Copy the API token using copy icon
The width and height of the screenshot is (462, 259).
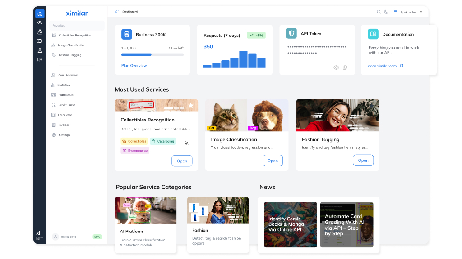(x=345, y=67)
